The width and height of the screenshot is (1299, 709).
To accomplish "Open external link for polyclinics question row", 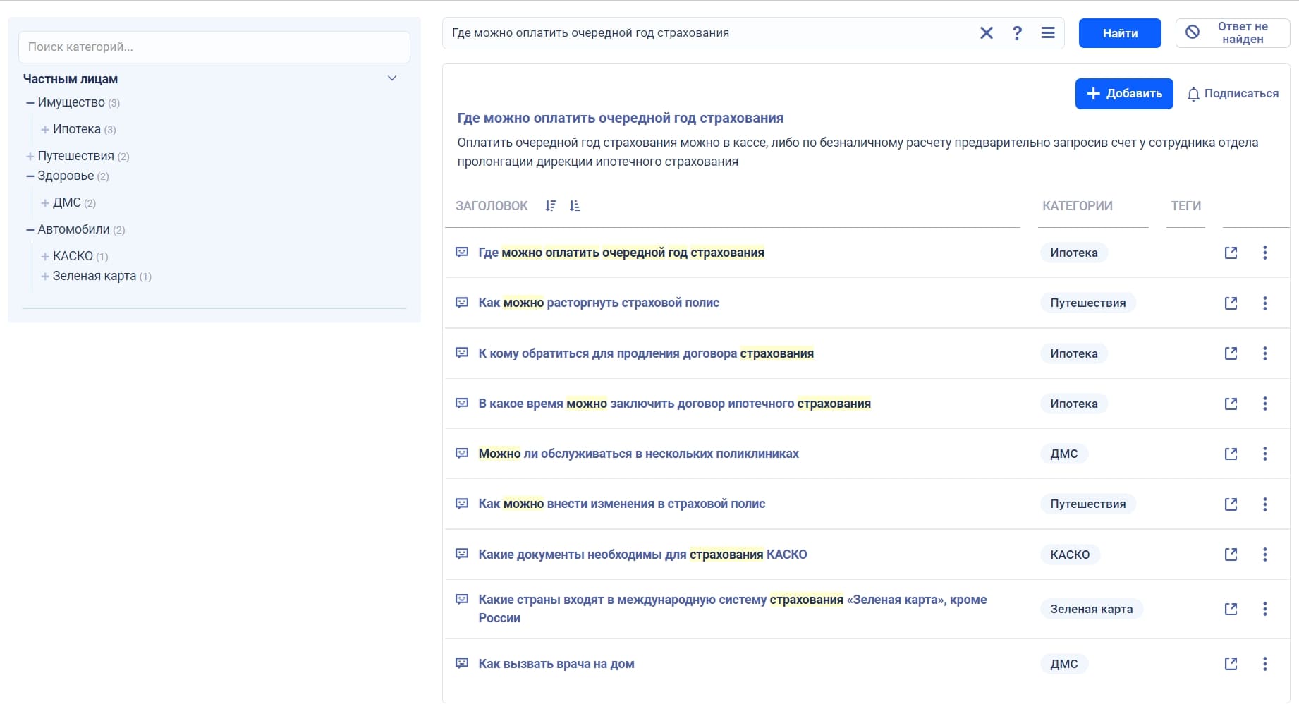I will click(x=1231, y=454).
